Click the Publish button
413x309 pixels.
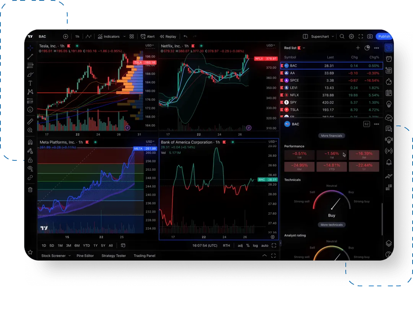(x=384, y=36)
